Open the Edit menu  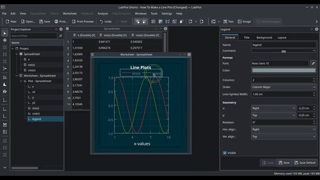pos(13,13)
